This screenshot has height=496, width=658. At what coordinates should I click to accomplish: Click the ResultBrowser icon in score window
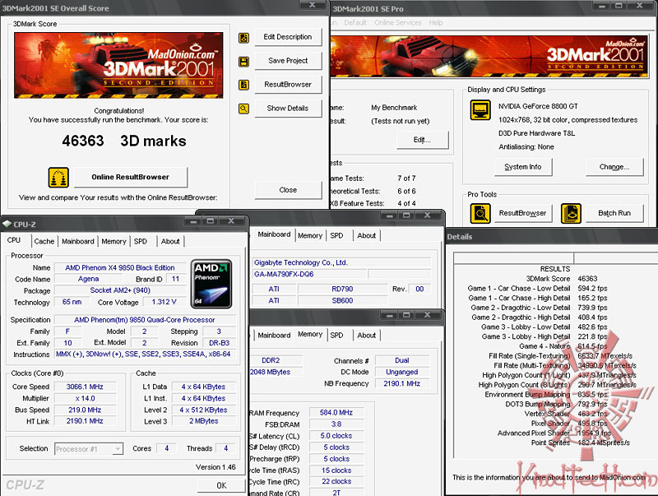(x=243, y=85)
